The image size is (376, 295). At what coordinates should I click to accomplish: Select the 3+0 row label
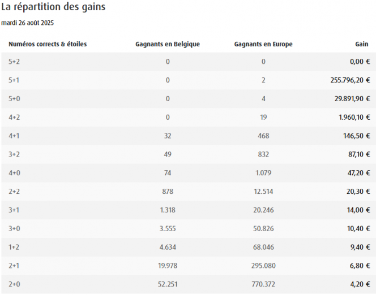tap(14, 228)
